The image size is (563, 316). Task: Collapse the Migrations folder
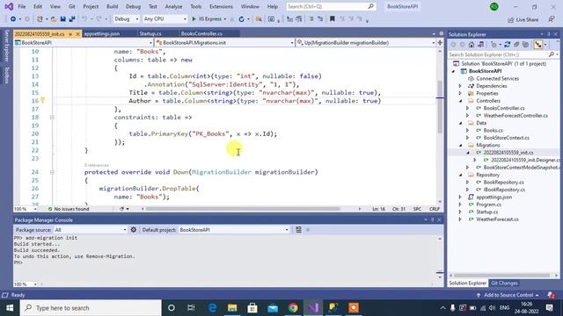(x=460, y=145)
